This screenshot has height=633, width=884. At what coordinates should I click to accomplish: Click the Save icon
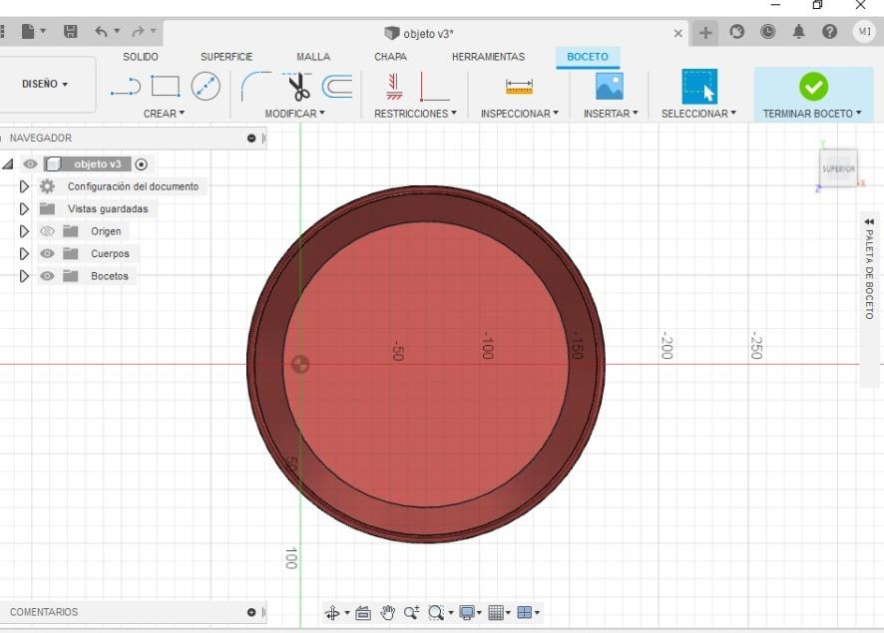71,32
